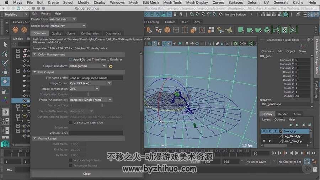Open the Modeling menu set dropdown

point(16,15)
